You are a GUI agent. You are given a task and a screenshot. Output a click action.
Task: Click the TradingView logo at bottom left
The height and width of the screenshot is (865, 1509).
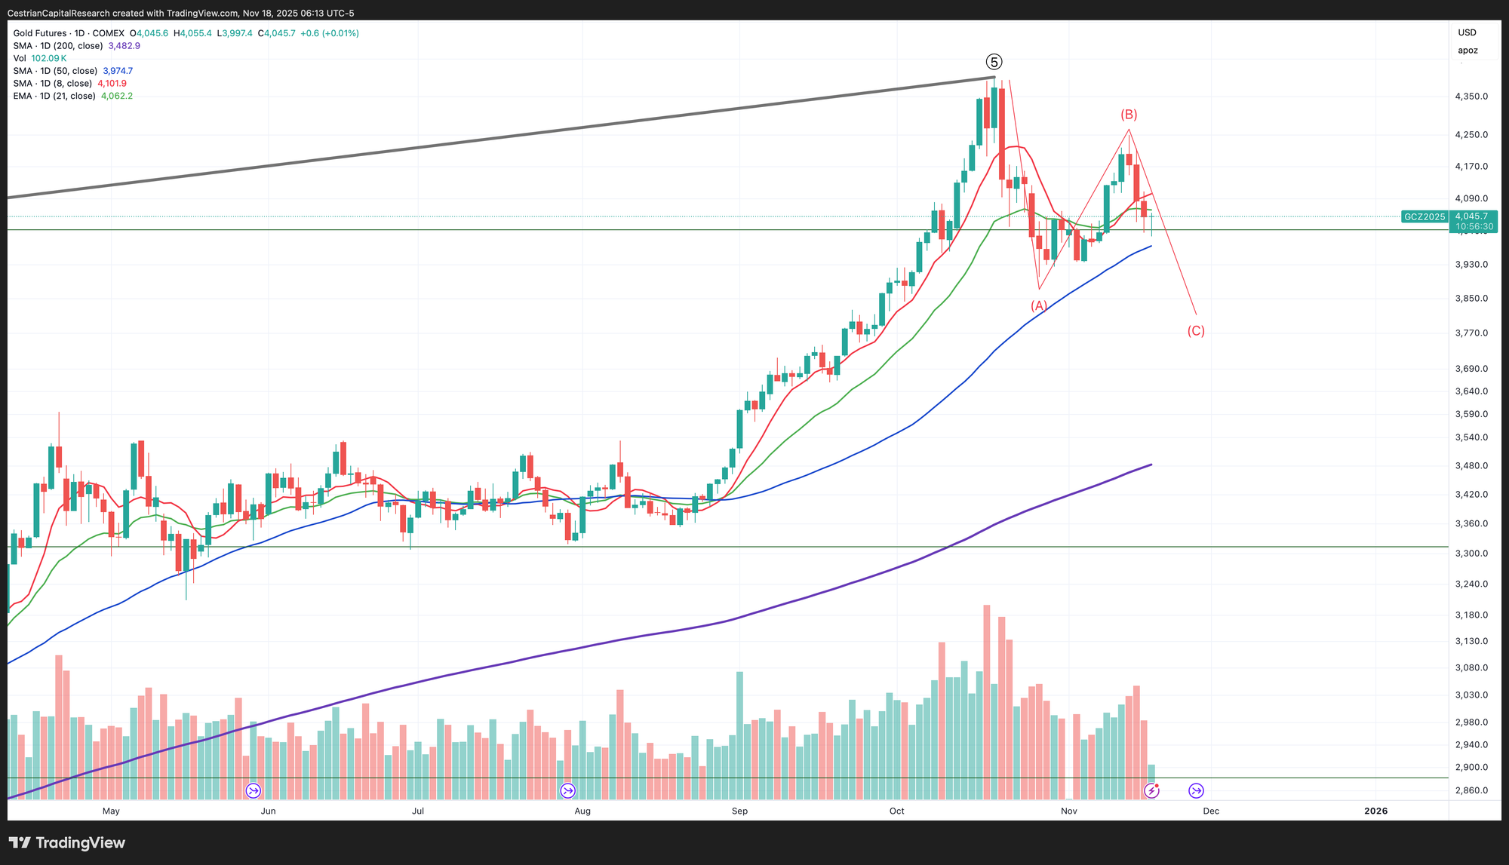click(x=66, y=842)
